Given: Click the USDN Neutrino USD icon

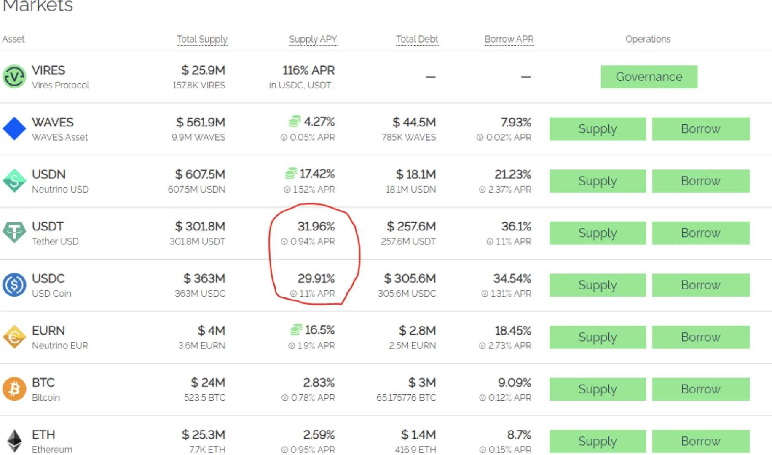Looking at the screenshot, I should [14, 181].
